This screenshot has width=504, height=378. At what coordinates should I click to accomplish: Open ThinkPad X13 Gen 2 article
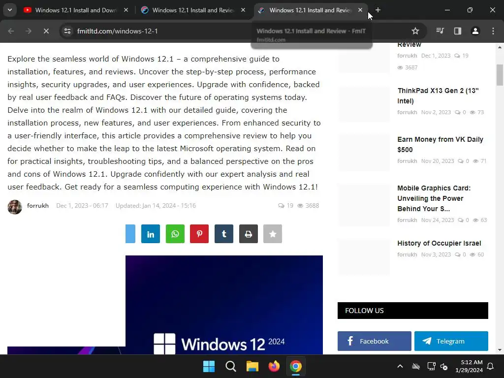click(438, 96)
